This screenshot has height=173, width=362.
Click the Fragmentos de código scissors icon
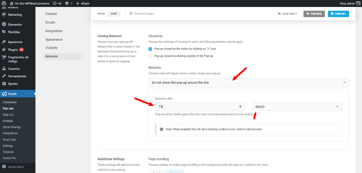(4, 57)
